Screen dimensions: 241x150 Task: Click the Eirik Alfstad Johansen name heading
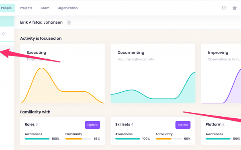click(x=41, y=22)
